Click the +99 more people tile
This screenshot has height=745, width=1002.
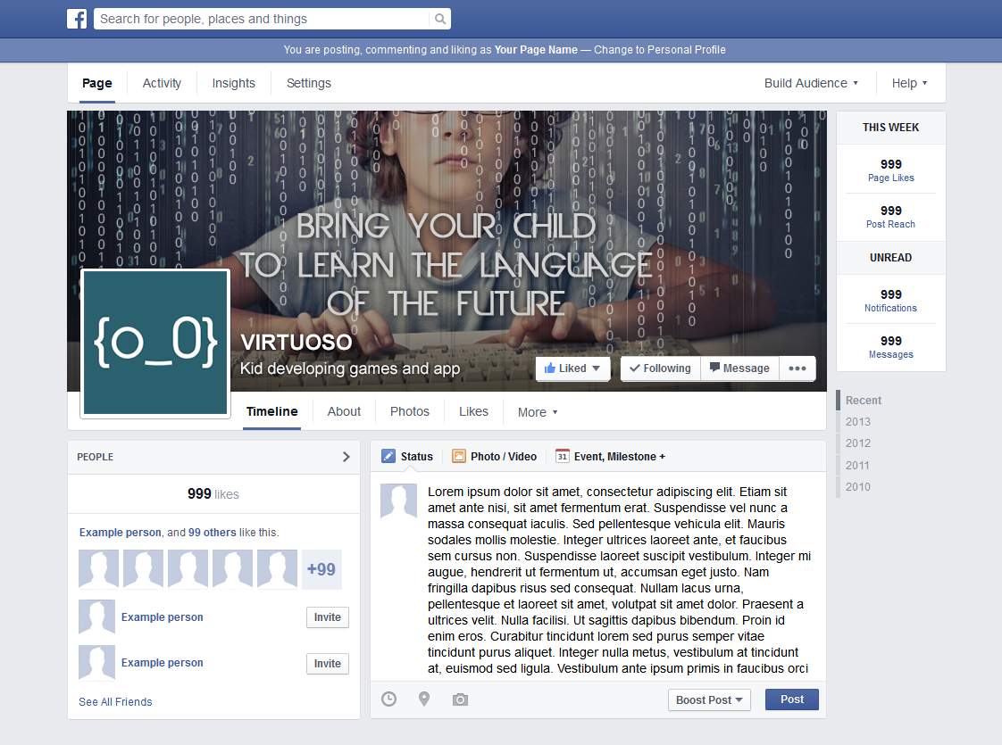tap(321, 569)
